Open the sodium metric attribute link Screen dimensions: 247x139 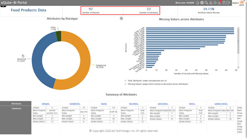221,103
